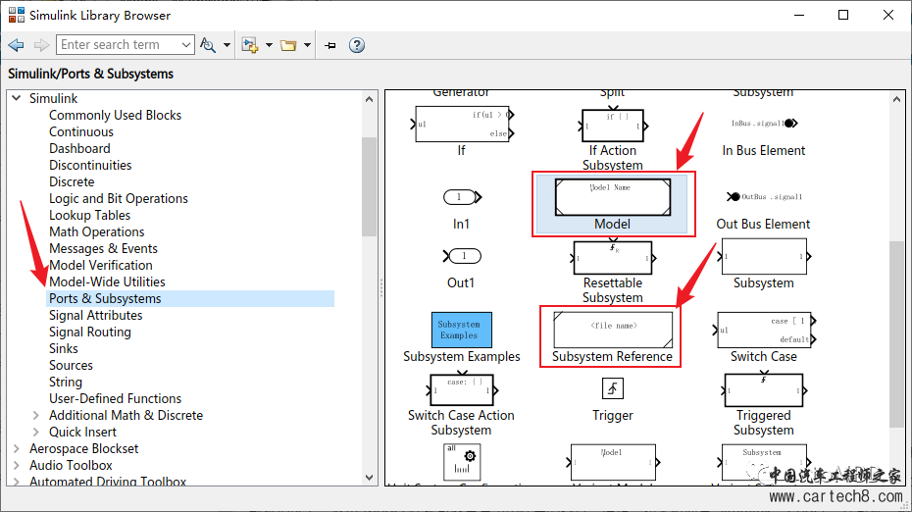Click the search term input field
Image resolution: width=912 pixels, height=512 pixels.
(118, 45)
